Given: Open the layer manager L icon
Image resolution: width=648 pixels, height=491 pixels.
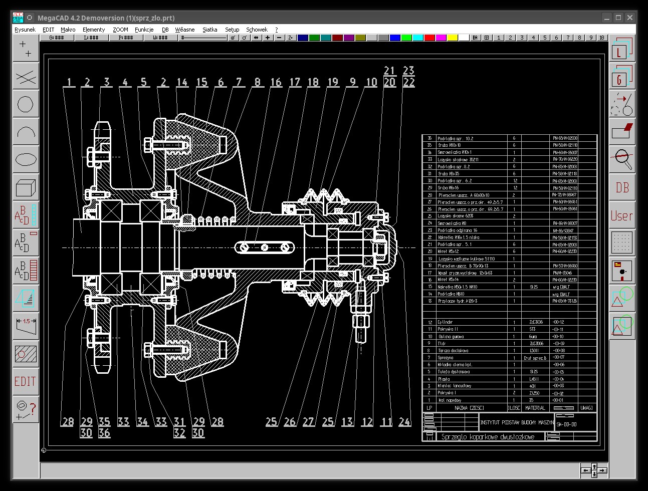Looking at the screenshot, I should [622, 49].
